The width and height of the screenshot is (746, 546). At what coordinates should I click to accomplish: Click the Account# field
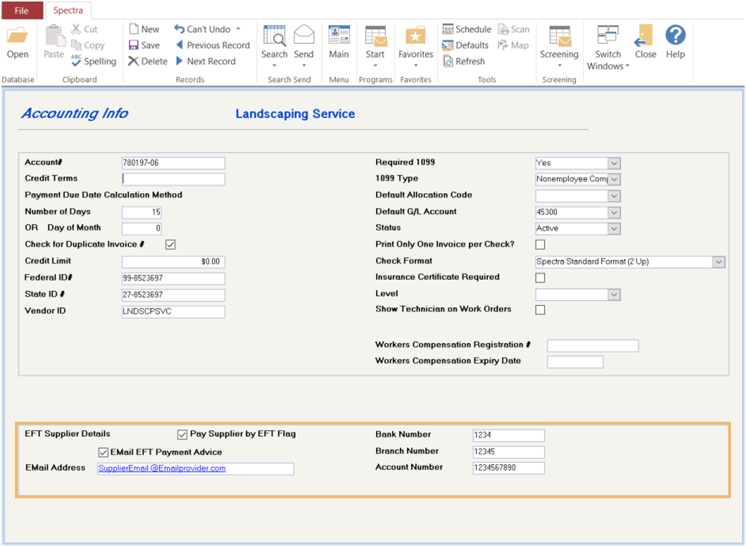tap(173, 163)
